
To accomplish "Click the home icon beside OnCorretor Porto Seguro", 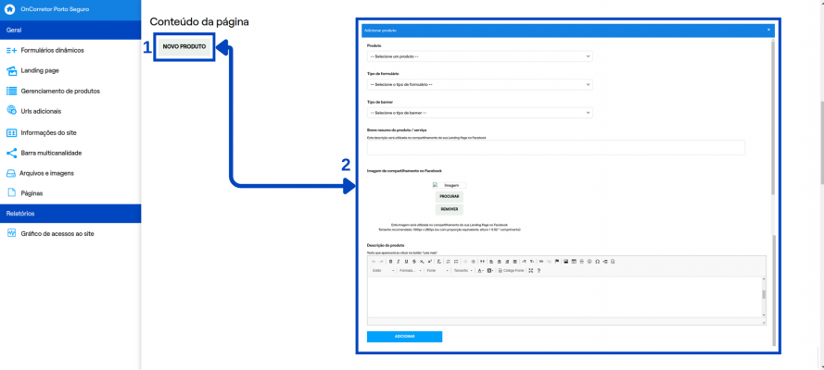I will [9, 9].
